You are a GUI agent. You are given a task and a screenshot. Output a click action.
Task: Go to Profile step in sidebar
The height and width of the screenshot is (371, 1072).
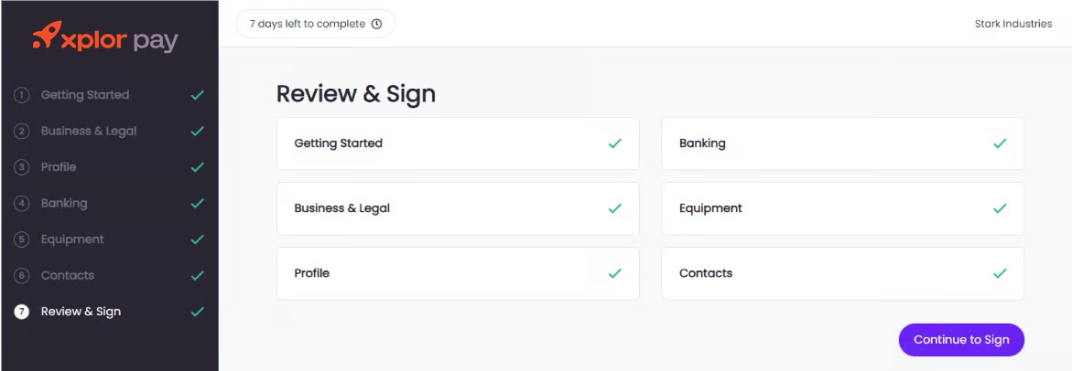tap(59, 167)
